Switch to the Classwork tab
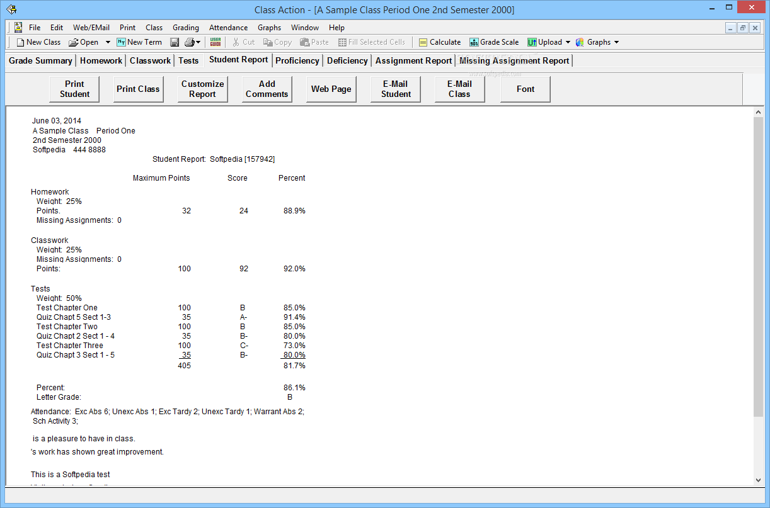Viewport: 770px width, 508px height. point(151,61)
